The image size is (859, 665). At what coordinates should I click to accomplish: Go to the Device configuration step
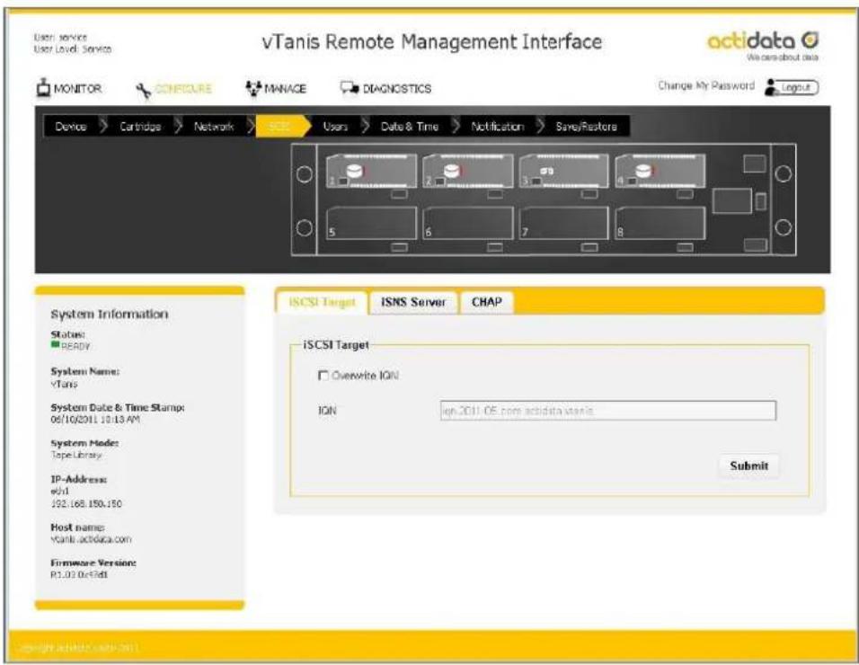[71, 127]
